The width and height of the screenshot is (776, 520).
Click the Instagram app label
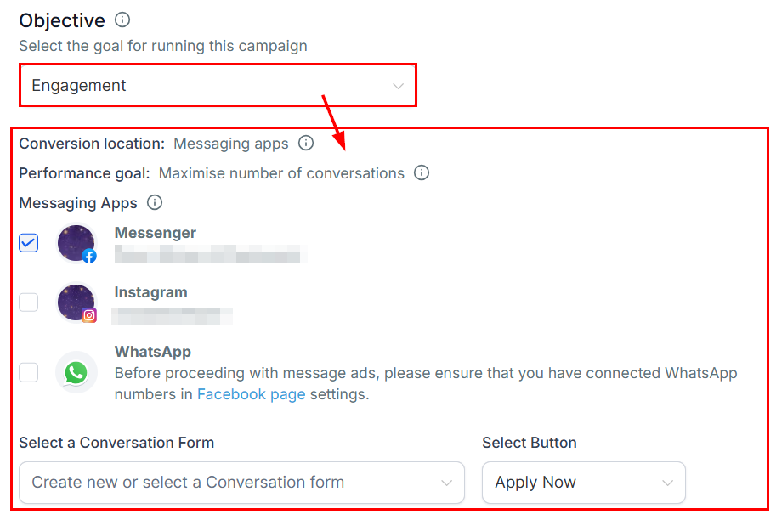151,292
